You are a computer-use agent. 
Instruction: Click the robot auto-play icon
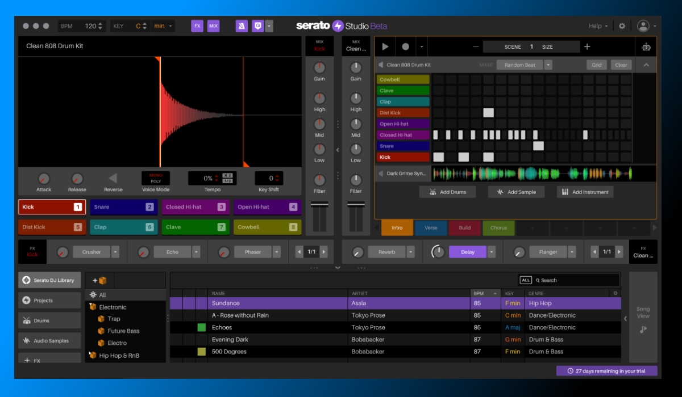pyautogui.click(x=646, y=47)
